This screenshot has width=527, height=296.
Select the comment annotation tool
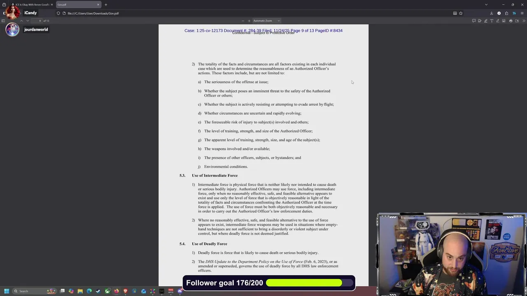coord(474,21)
